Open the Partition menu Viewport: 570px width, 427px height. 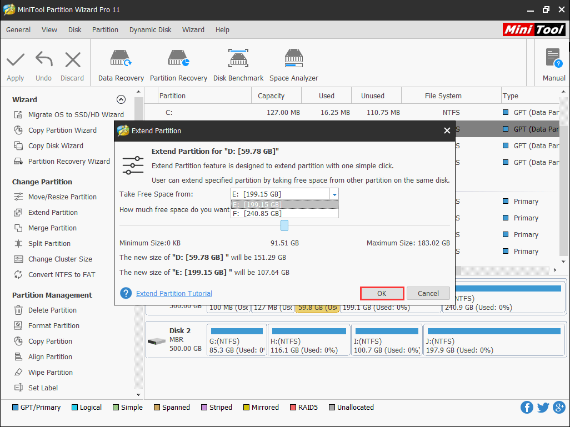pos(105,30)
